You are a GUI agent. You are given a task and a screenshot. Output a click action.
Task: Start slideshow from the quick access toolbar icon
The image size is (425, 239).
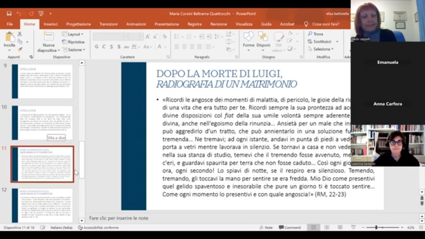[x=41, y=14]
